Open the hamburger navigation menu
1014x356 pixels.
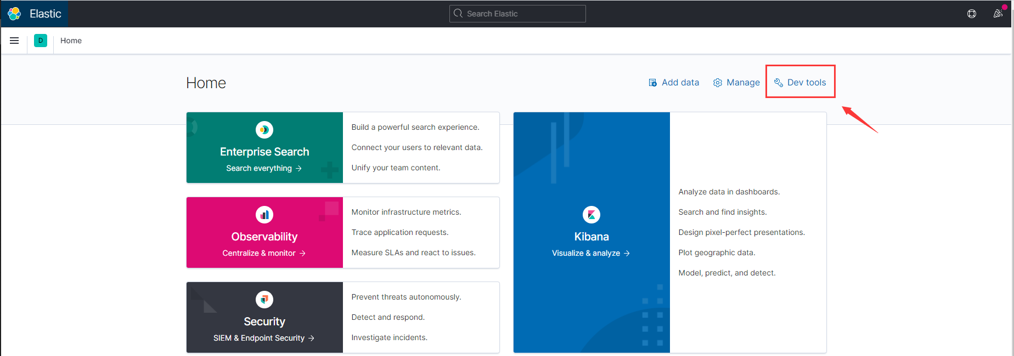coord(14,41)
